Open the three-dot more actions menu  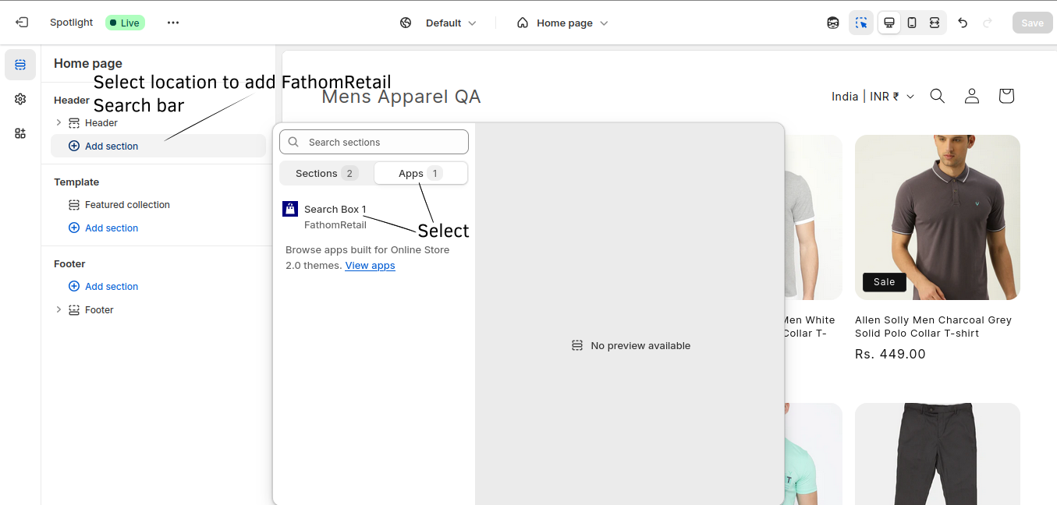coord(173,22)
